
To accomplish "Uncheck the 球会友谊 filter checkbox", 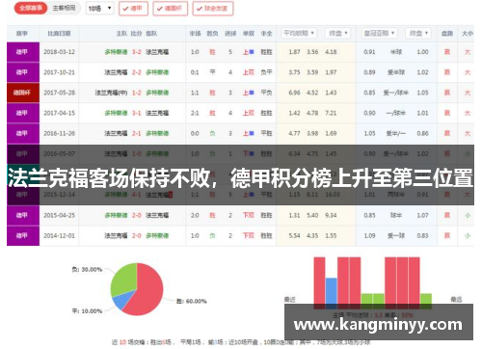I will pyautogui.click(x=213, y=9).
